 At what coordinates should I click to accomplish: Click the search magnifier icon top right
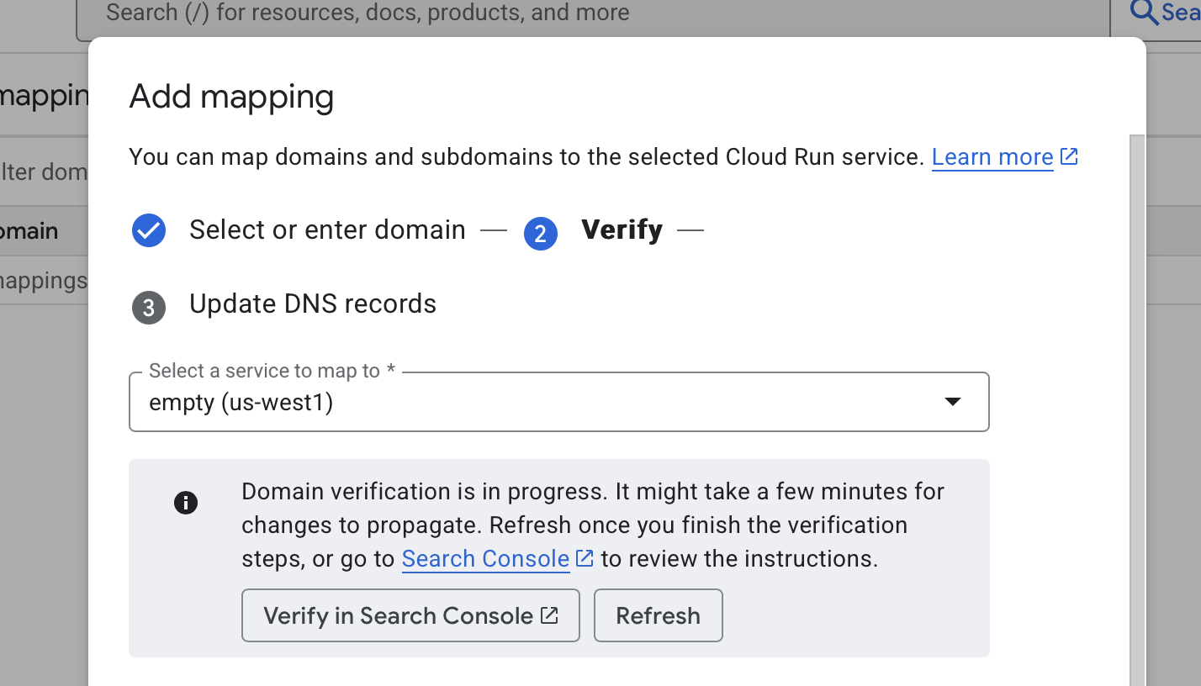[x=1143, y=13]
